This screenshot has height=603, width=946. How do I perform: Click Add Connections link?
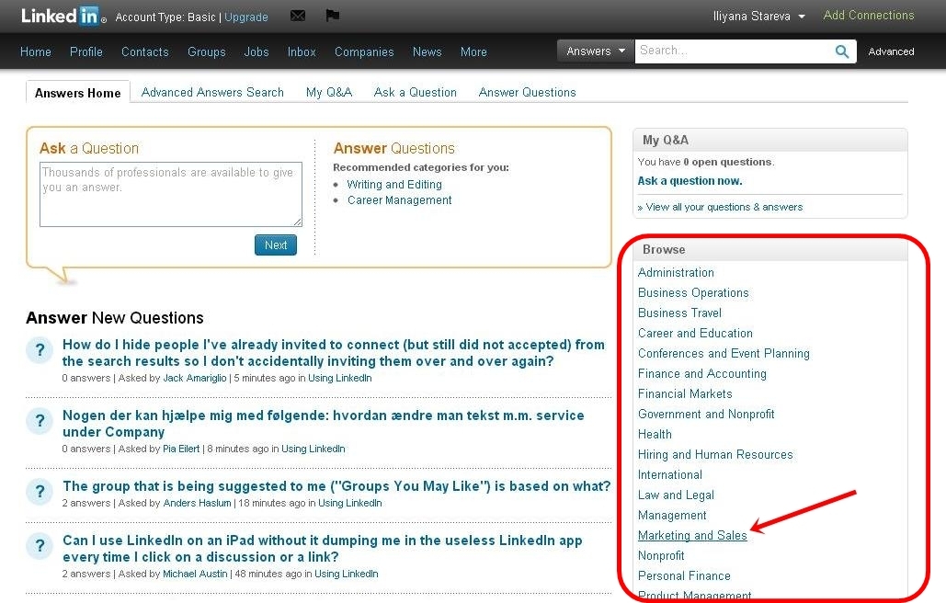click(869, 15)
